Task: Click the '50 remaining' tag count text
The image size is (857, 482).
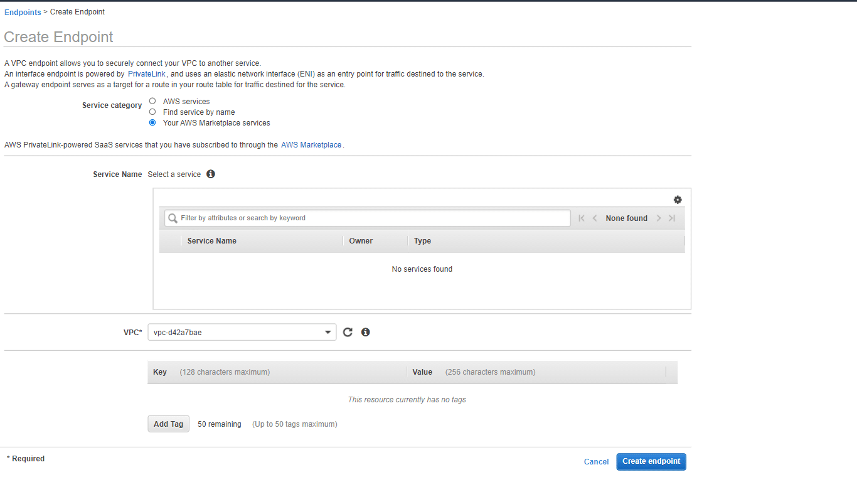Action: tap(220, 424)
